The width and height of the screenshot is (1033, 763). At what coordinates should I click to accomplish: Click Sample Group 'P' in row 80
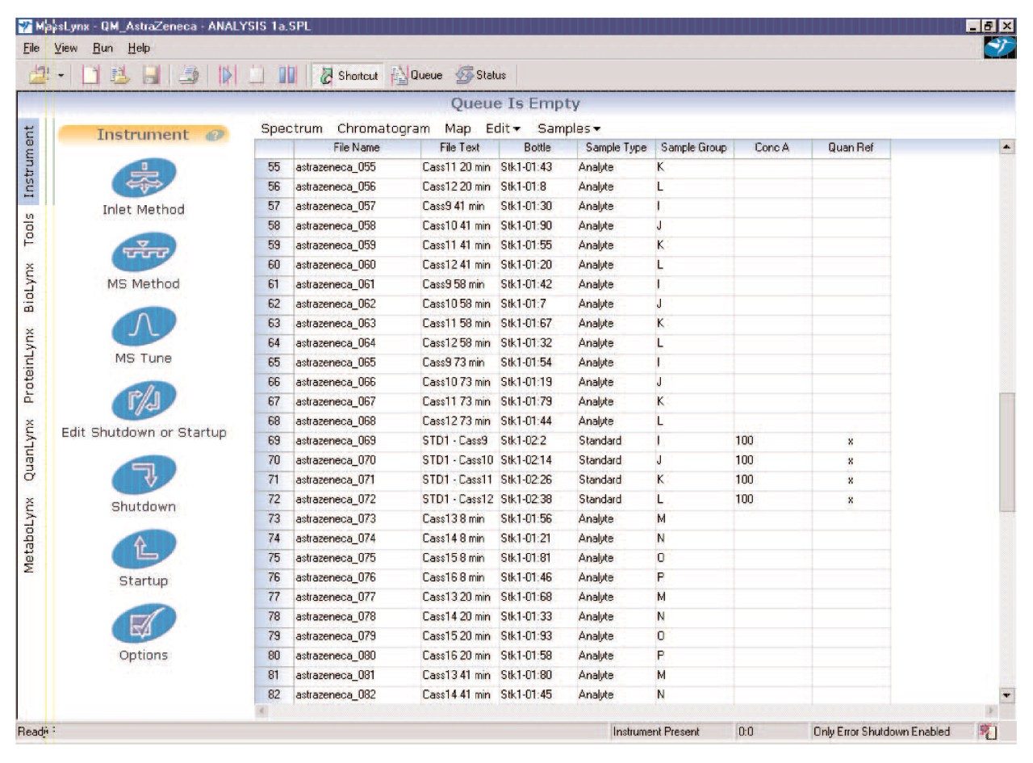click(694, 656)
